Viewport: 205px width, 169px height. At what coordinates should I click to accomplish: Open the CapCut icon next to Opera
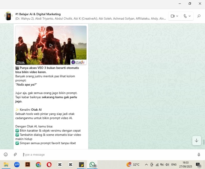pyautogui.click(x=60, y=165)
